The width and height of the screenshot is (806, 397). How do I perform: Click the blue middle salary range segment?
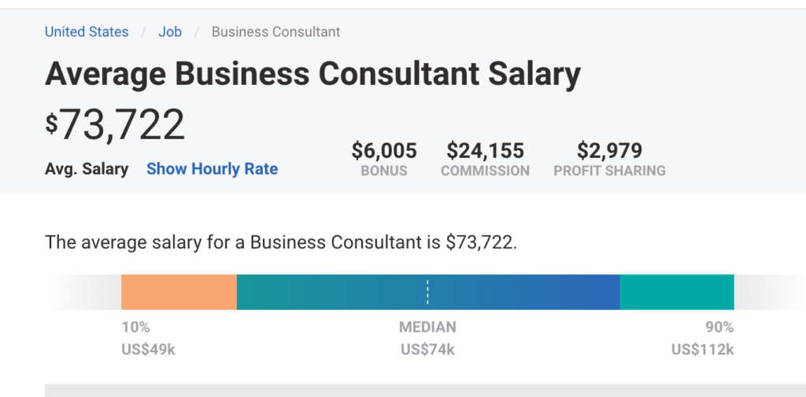[x=519, y=292]
